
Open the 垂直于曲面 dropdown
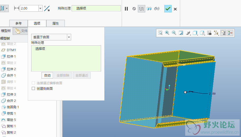tap(51, 37)
